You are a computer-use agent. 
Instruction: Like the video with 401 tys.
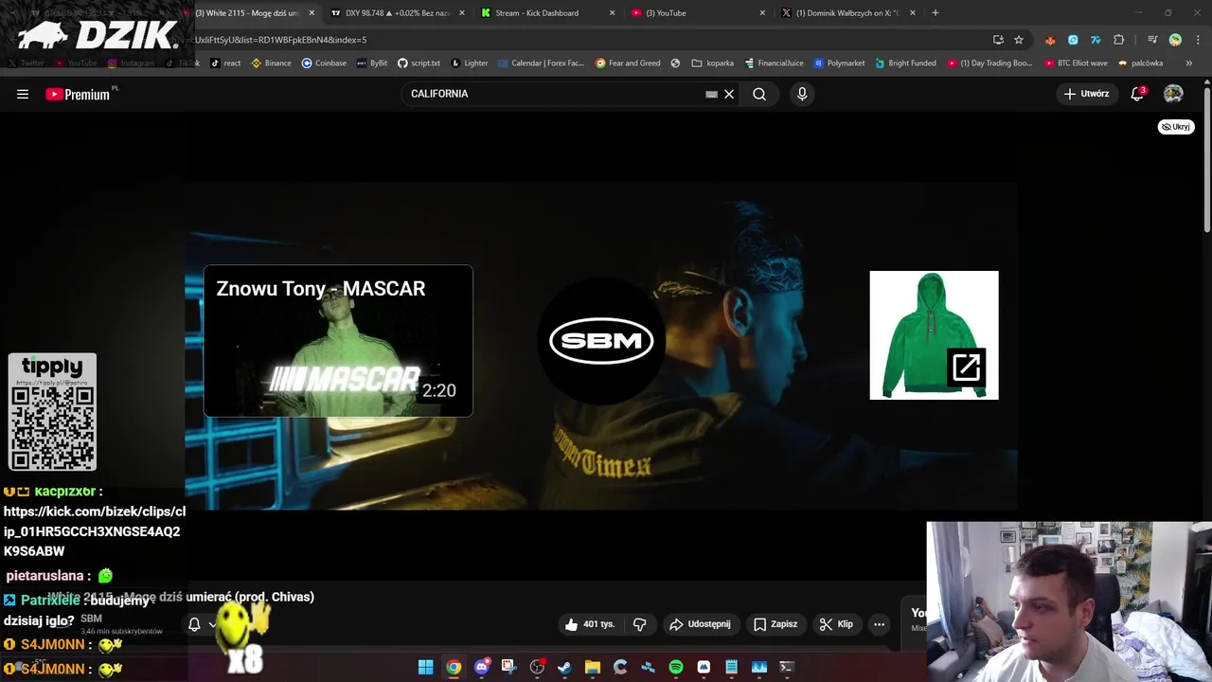pos(590,624)
